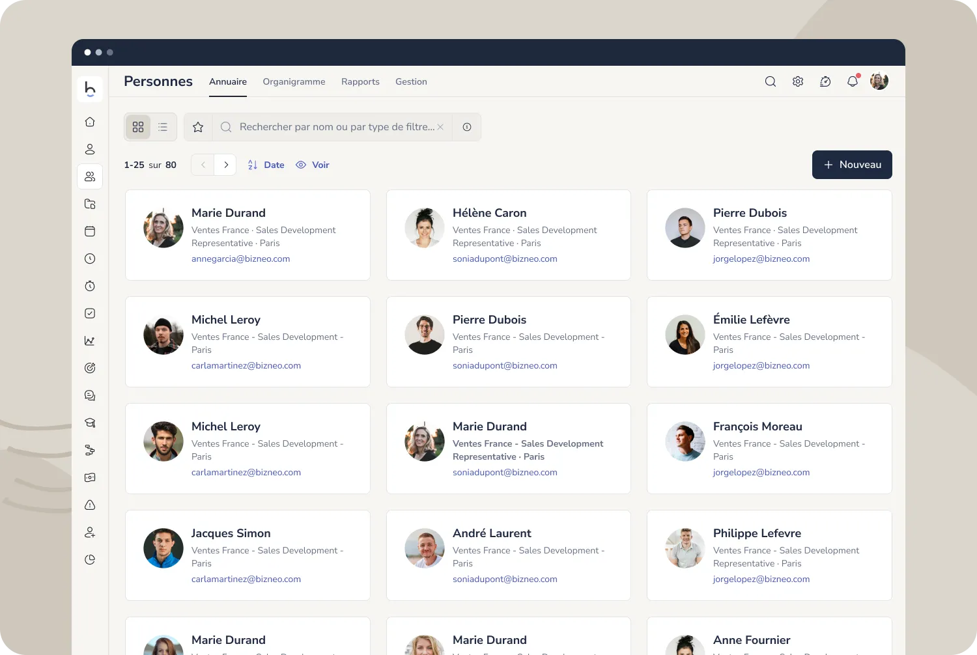977x655 pixels.
Task: Go to next page of results
Action: [x=225, y=165]
